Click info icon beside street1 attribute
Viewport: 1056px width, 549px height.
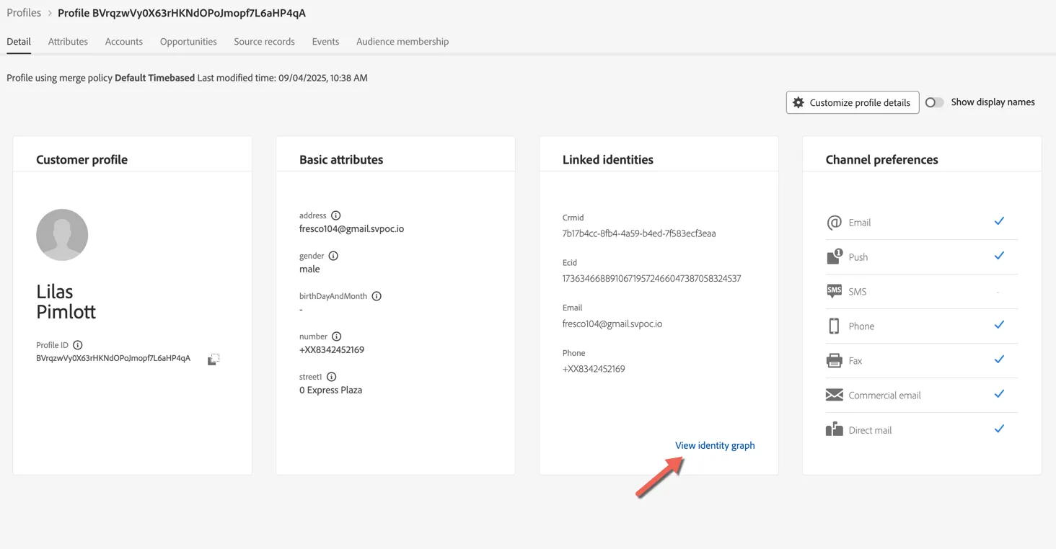tap(332, 377)
